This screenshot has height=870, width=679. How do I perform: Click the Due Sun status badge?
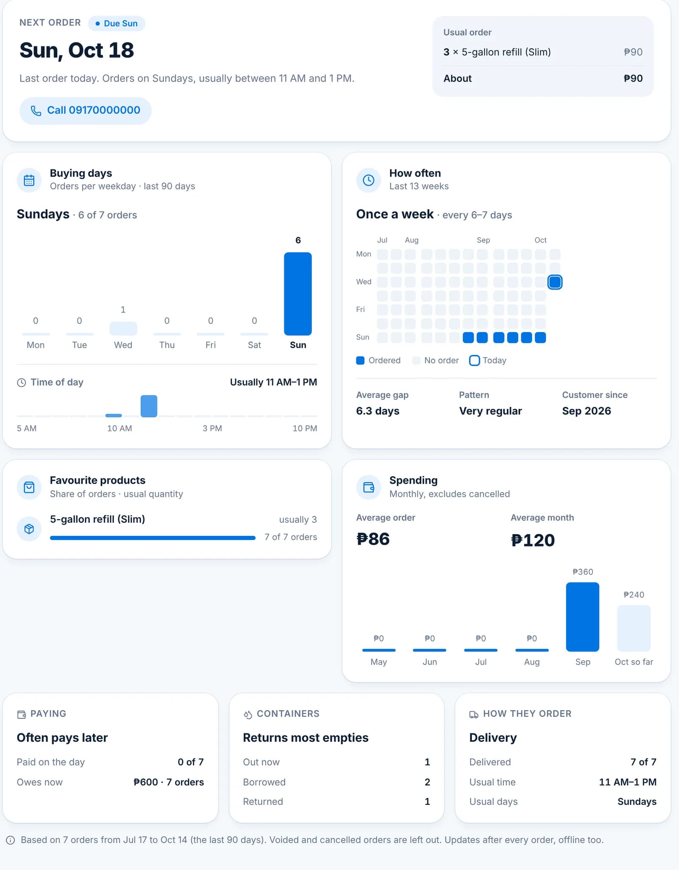117,23
